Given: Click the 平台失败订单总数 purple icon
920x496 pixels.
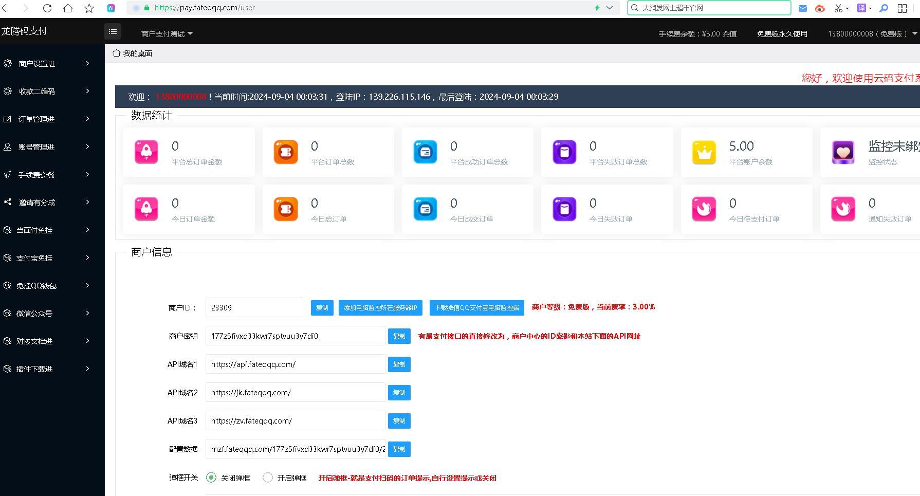Looking at the screenshot, I should pos(564,152).
